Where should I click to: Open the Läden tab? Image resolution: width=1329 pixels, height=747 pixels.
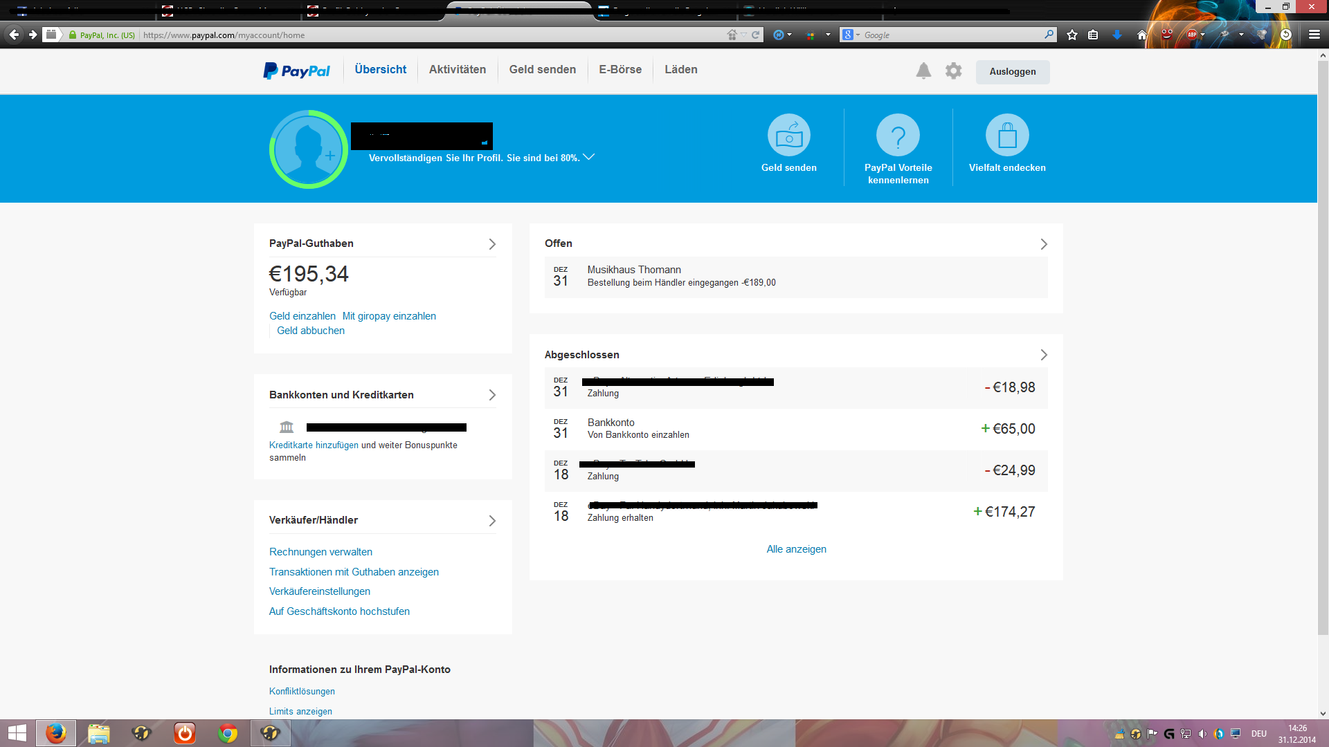(681, 69)
